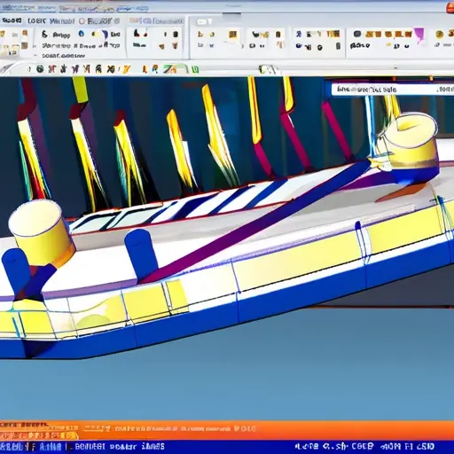
Task: Expand the small arrow below the ribbon right
Action: click(395, 67)
